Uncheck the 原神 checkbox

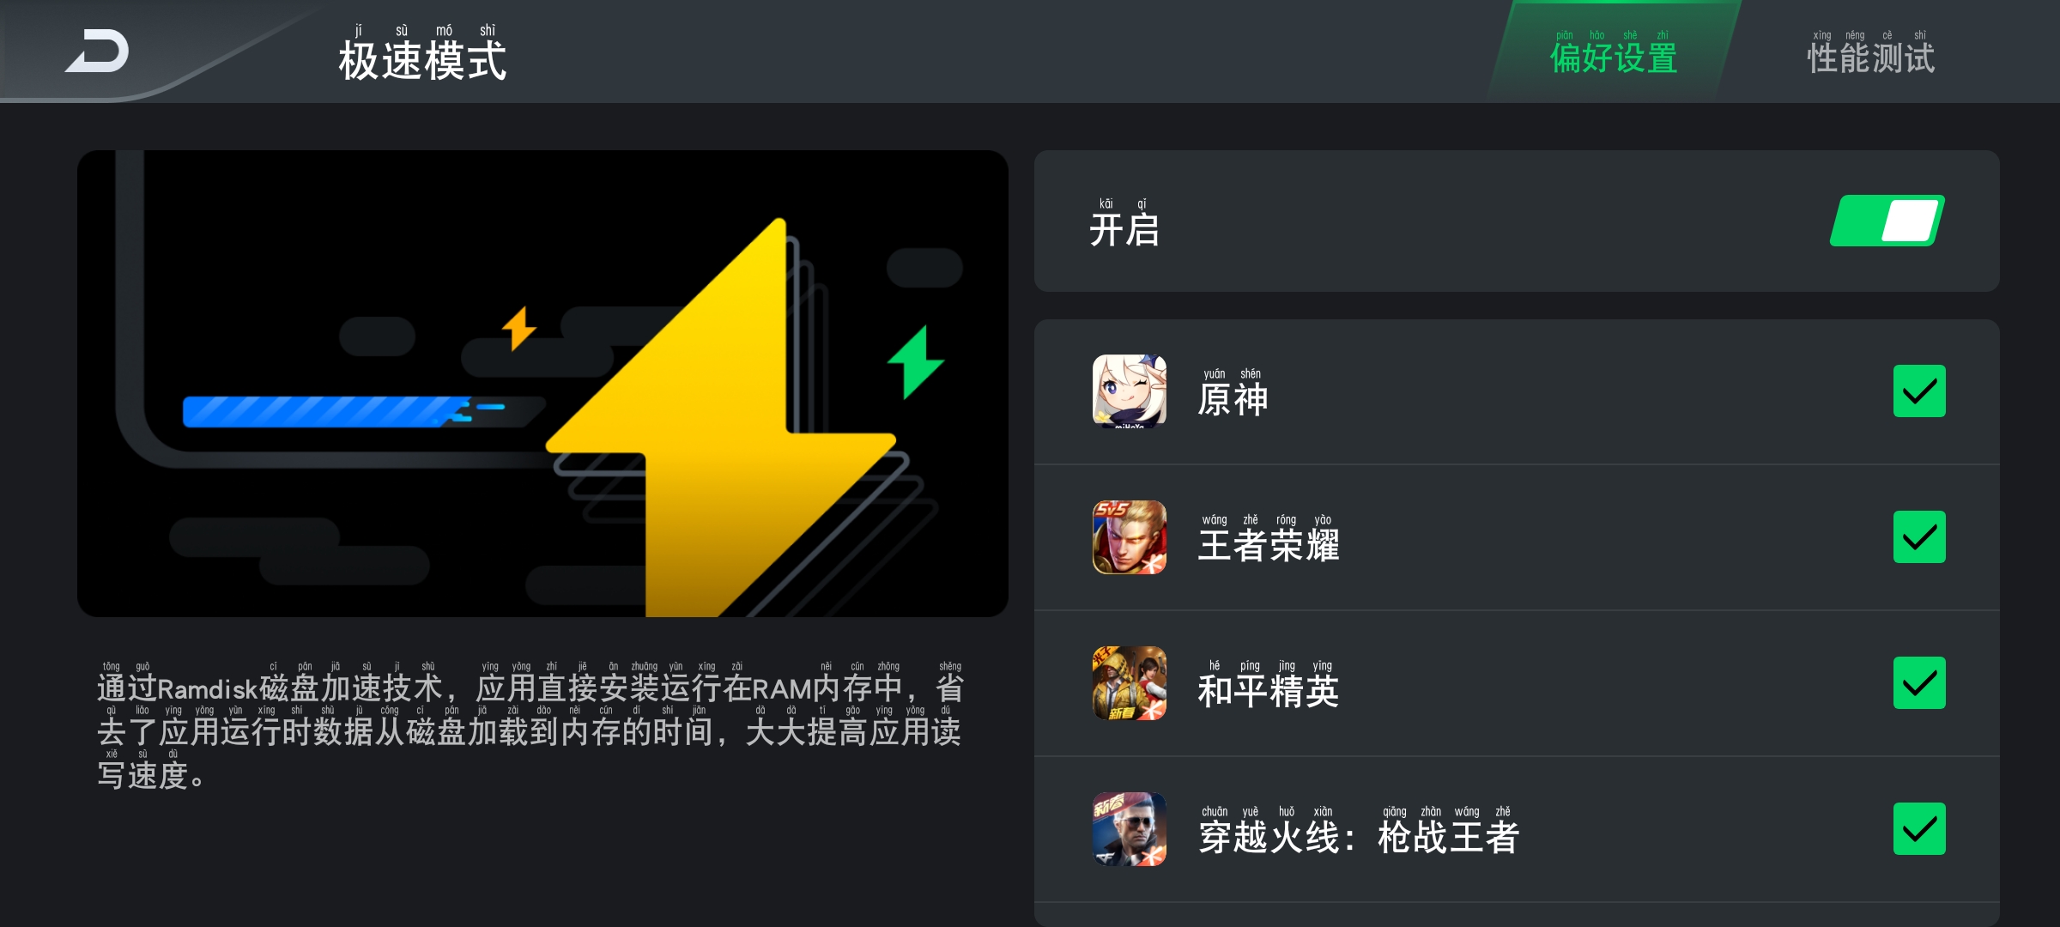coord(1919,391)
